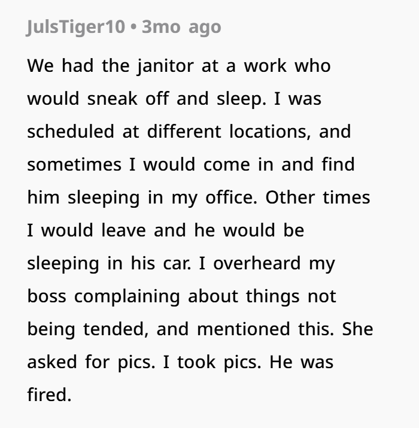Click the phrase "Other times"
Image resolution: width=419 pixels, height=428 pixels.
[x=318, y=198]
